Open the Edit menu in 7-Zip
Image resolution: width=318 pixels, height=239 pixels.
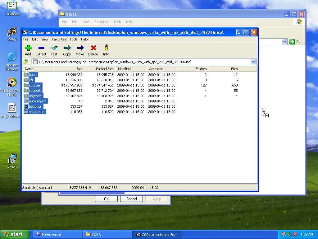(x=35, y=39)
